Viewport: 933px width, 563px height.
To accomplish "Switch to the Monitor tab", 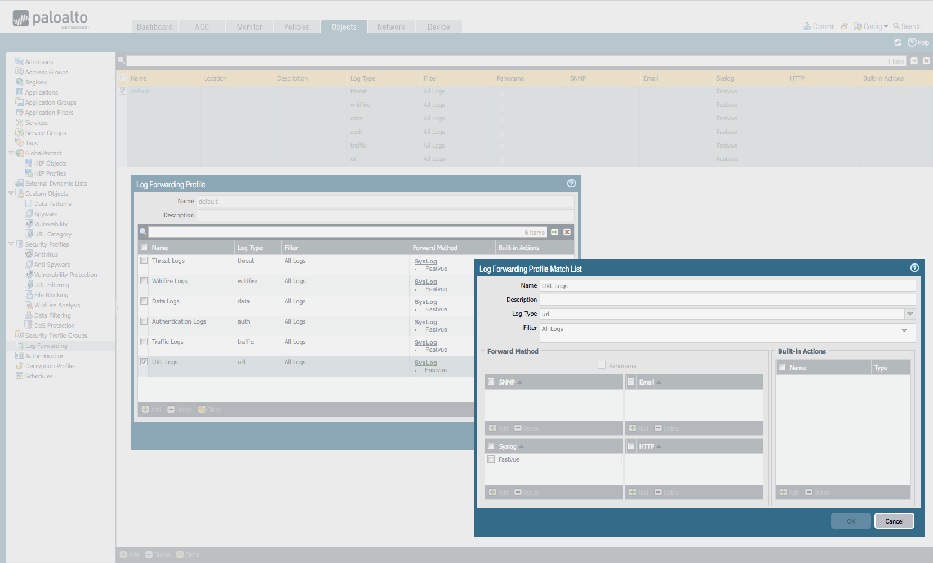I will (x=249, y=26).
